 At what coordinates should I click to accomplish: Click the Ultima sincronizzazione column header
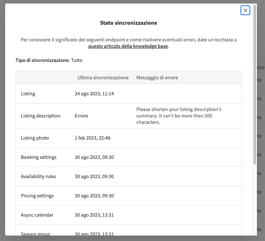click(x=103, y=77)
